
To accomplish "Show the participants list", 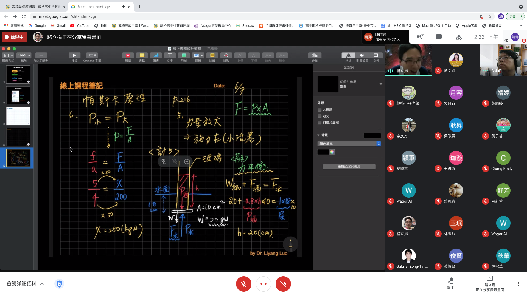I will coord(420,37).
